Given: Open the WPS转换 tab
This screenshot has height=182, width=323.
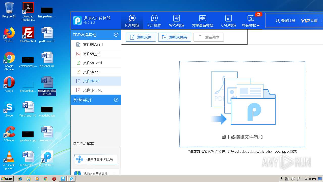Looking at the screenshot, I should click(176, 21).
